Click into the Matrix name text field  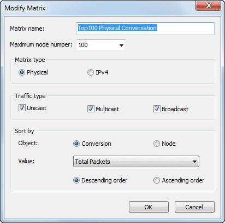pyautogui.click(x=145, y=28)
